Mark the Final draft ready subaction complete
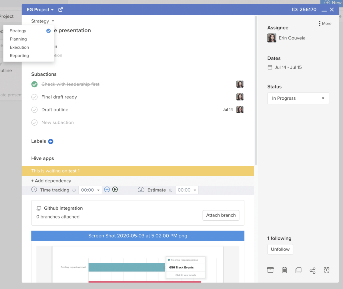 (x=34, y=97)
